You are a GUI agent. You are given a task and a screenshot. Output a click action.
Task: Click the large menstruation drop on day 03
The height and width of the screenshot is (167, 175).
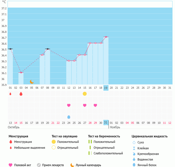pos(21,94)
